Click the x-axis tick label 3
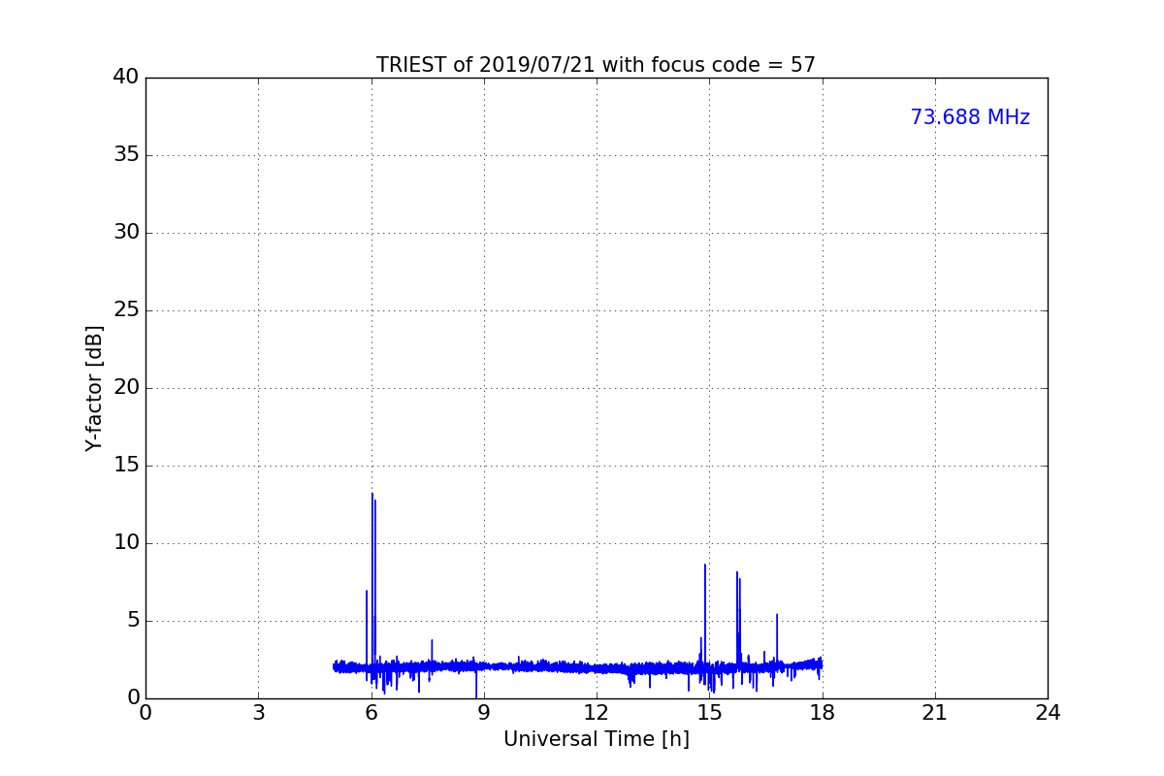This screenshot has width=1164, height=776. tap(258, 713)
